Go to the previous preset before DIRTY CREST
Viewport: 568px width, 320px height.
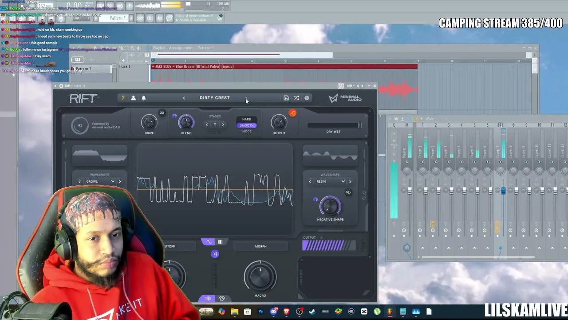click(x=184, y=98)
